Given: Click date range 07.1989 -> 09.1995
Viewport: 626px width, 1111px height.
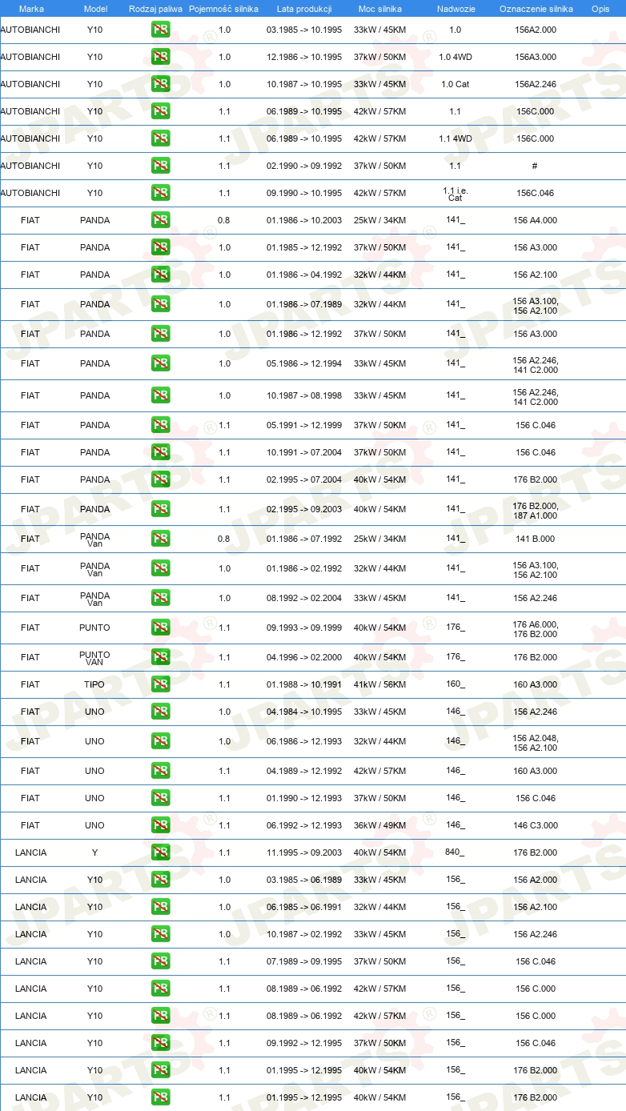Looking at the screenshot, I should click(304, 961).
